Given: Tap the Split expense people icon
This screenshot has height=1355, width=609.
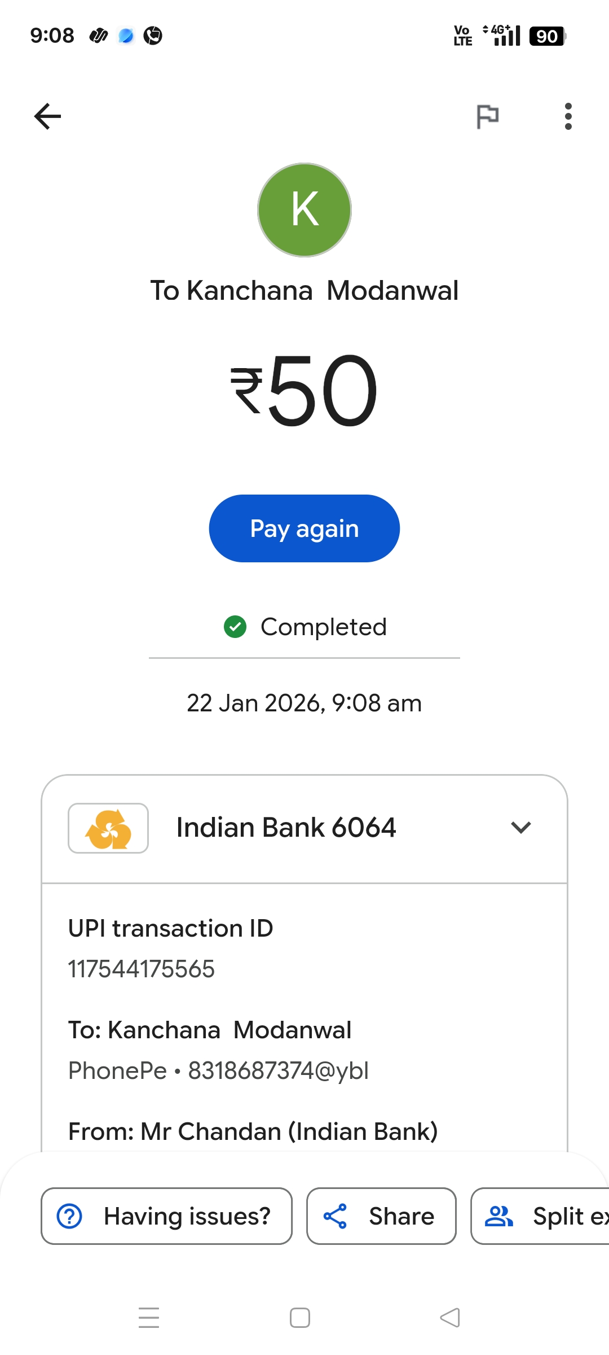Looking at the screenshot, I should click(x=499, y=1216).
